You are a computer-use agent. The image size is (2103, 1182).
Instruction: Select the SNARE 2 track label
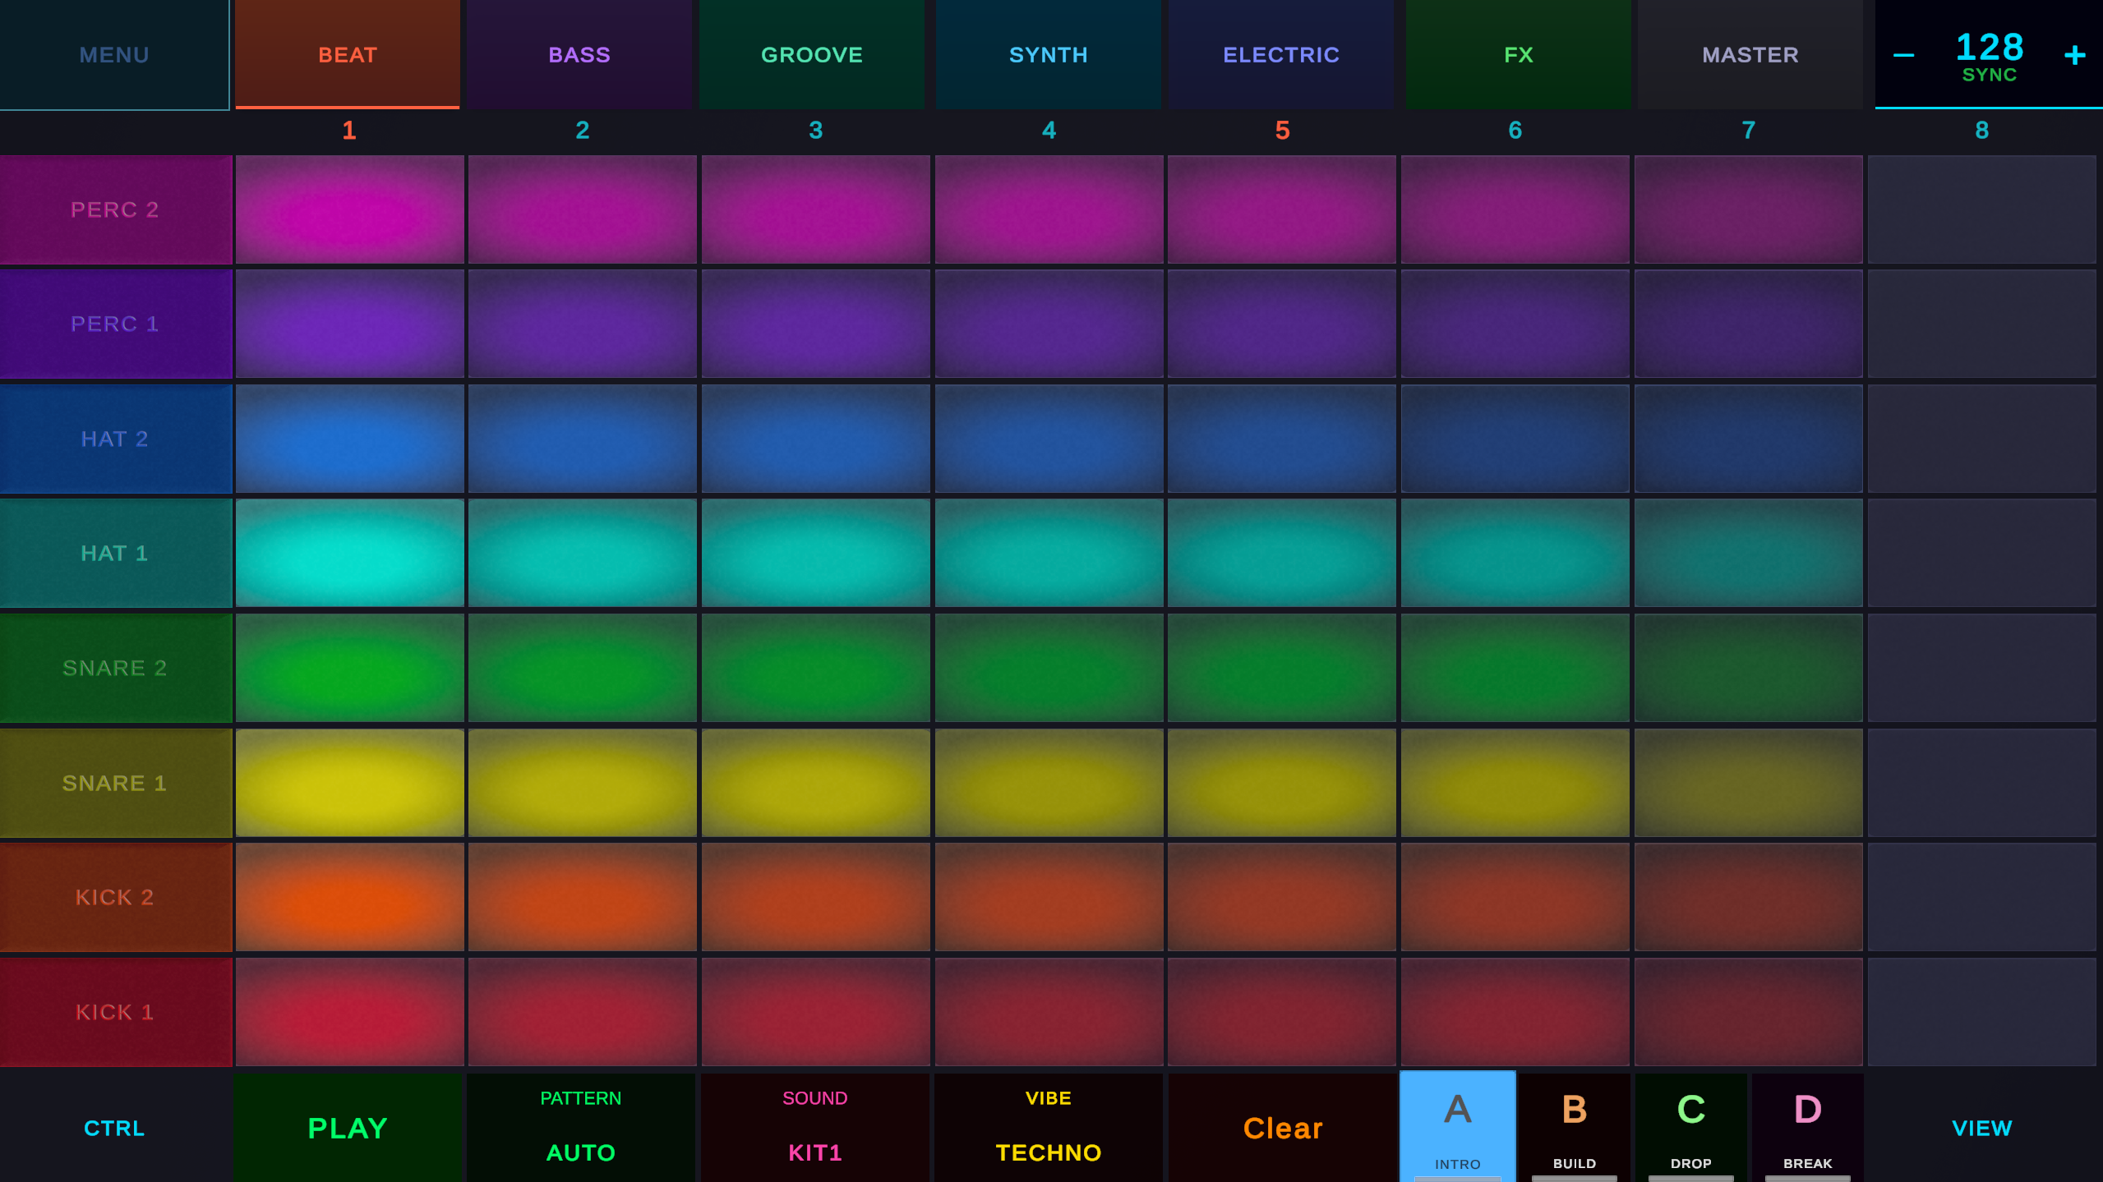(115, 668)
